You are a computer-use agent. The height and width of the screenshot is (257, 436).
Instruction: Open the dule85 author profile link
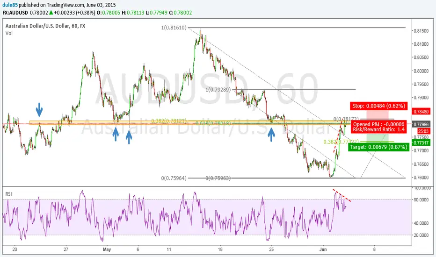coord(10,5)
